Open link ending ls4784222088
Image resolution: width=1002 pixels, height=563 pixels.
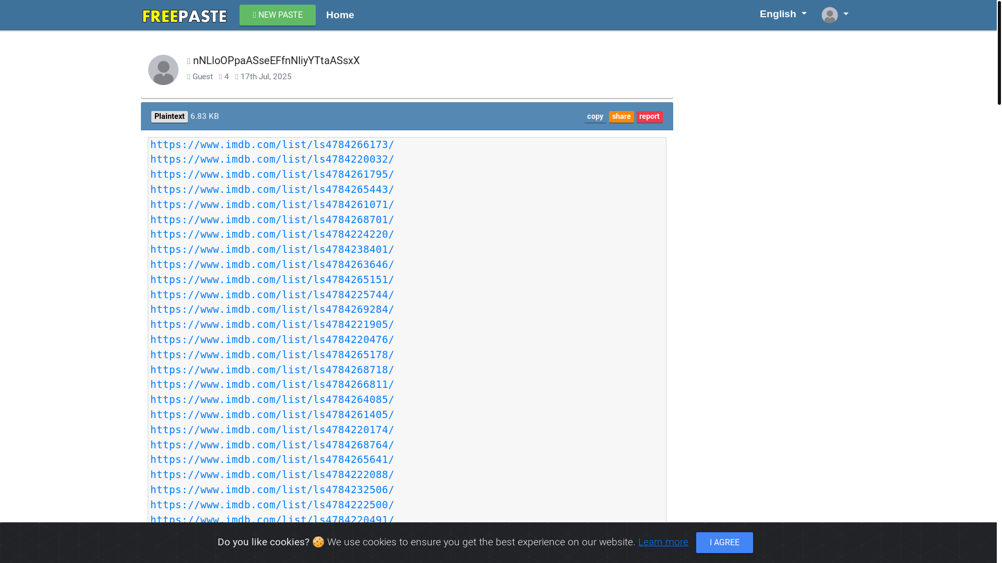pos(272,475)
